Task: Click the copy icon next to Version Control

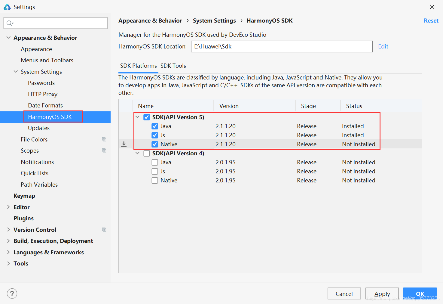Action: coord(104,230)
